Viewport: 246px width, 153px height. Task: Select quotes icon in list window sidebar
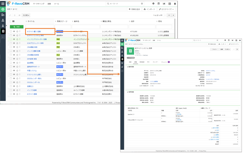(3, 31)
